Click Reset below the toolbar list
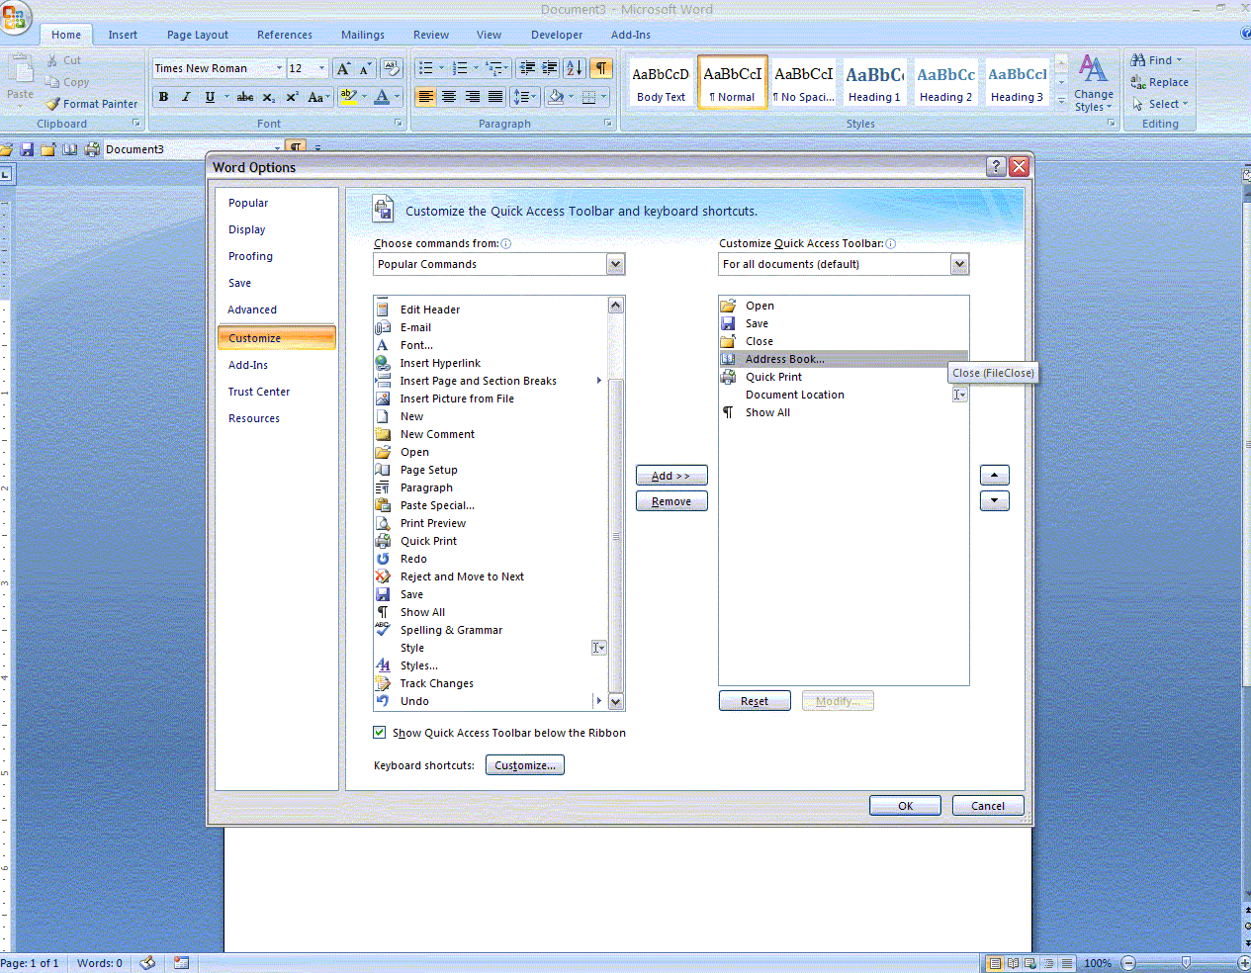The height and width of the screenshot is (973, 1251). [754, 700]
